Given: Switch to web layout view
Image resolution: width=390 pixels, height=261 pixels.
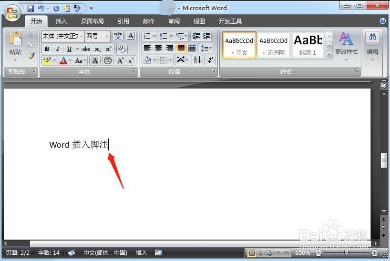Looking at the screenshot, I should coord(269,253).
